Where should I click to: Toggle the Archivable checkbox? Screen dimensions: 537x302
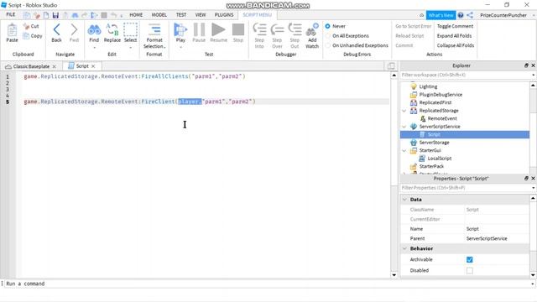pos(470,259)
